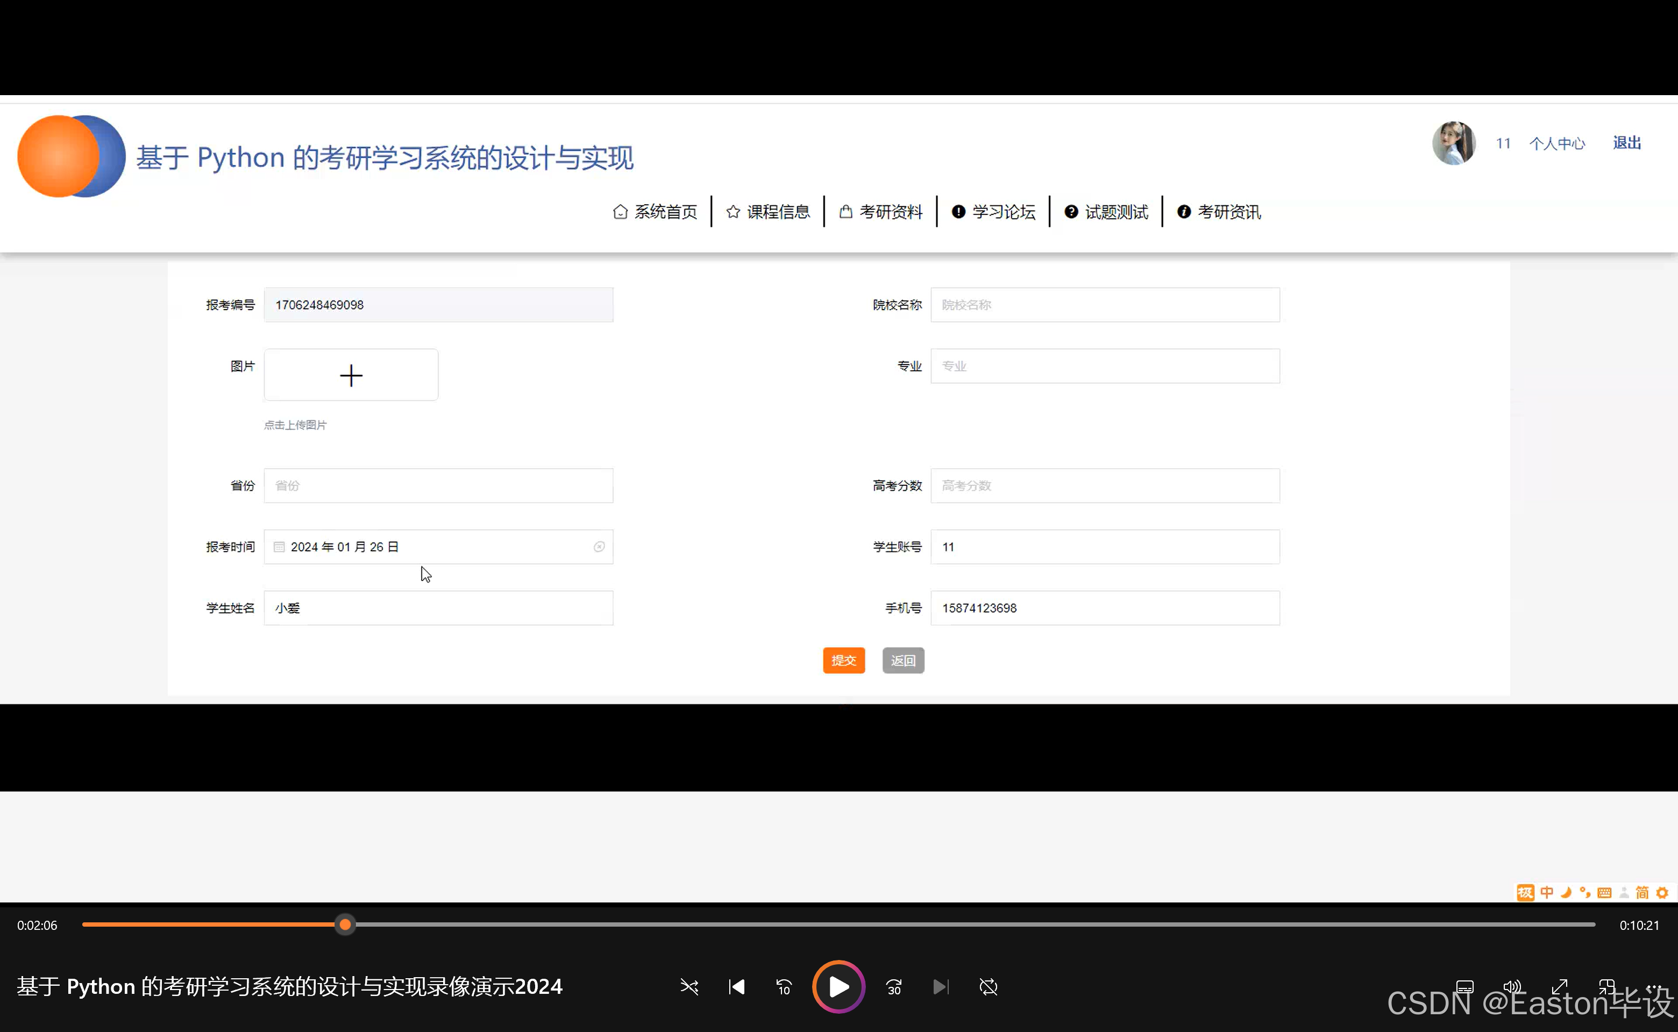Click the plus image upload box
Viewport: 1678px width, 1032px height.
click(x=351, y=375)
